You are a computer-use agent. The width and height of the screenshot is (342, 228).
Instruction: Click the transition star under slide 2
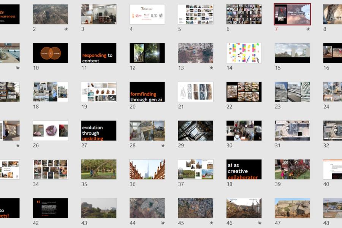(66, 29)
